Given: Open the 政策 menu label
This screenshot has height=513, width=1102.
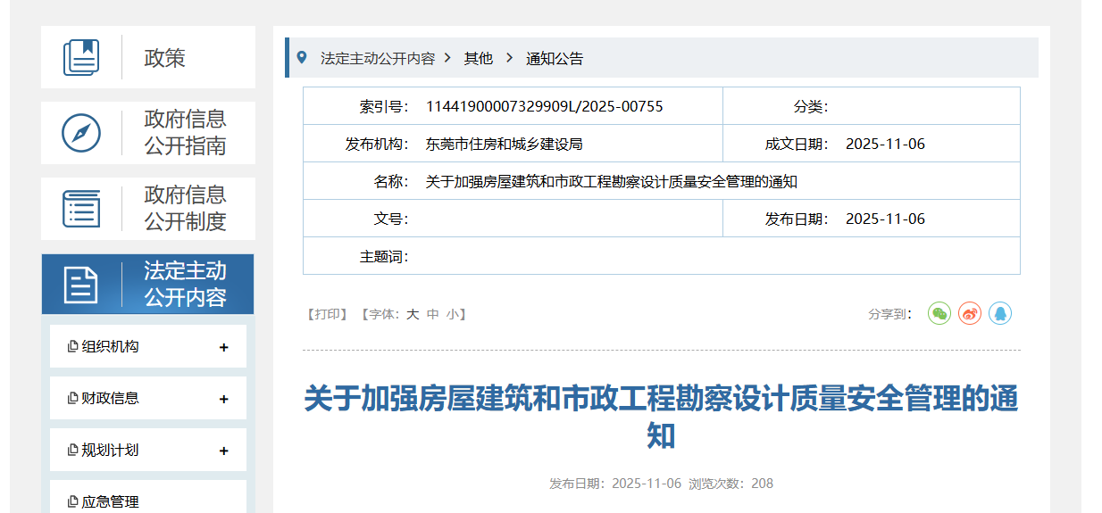Looking at the screenshot, I should (165, 58).
